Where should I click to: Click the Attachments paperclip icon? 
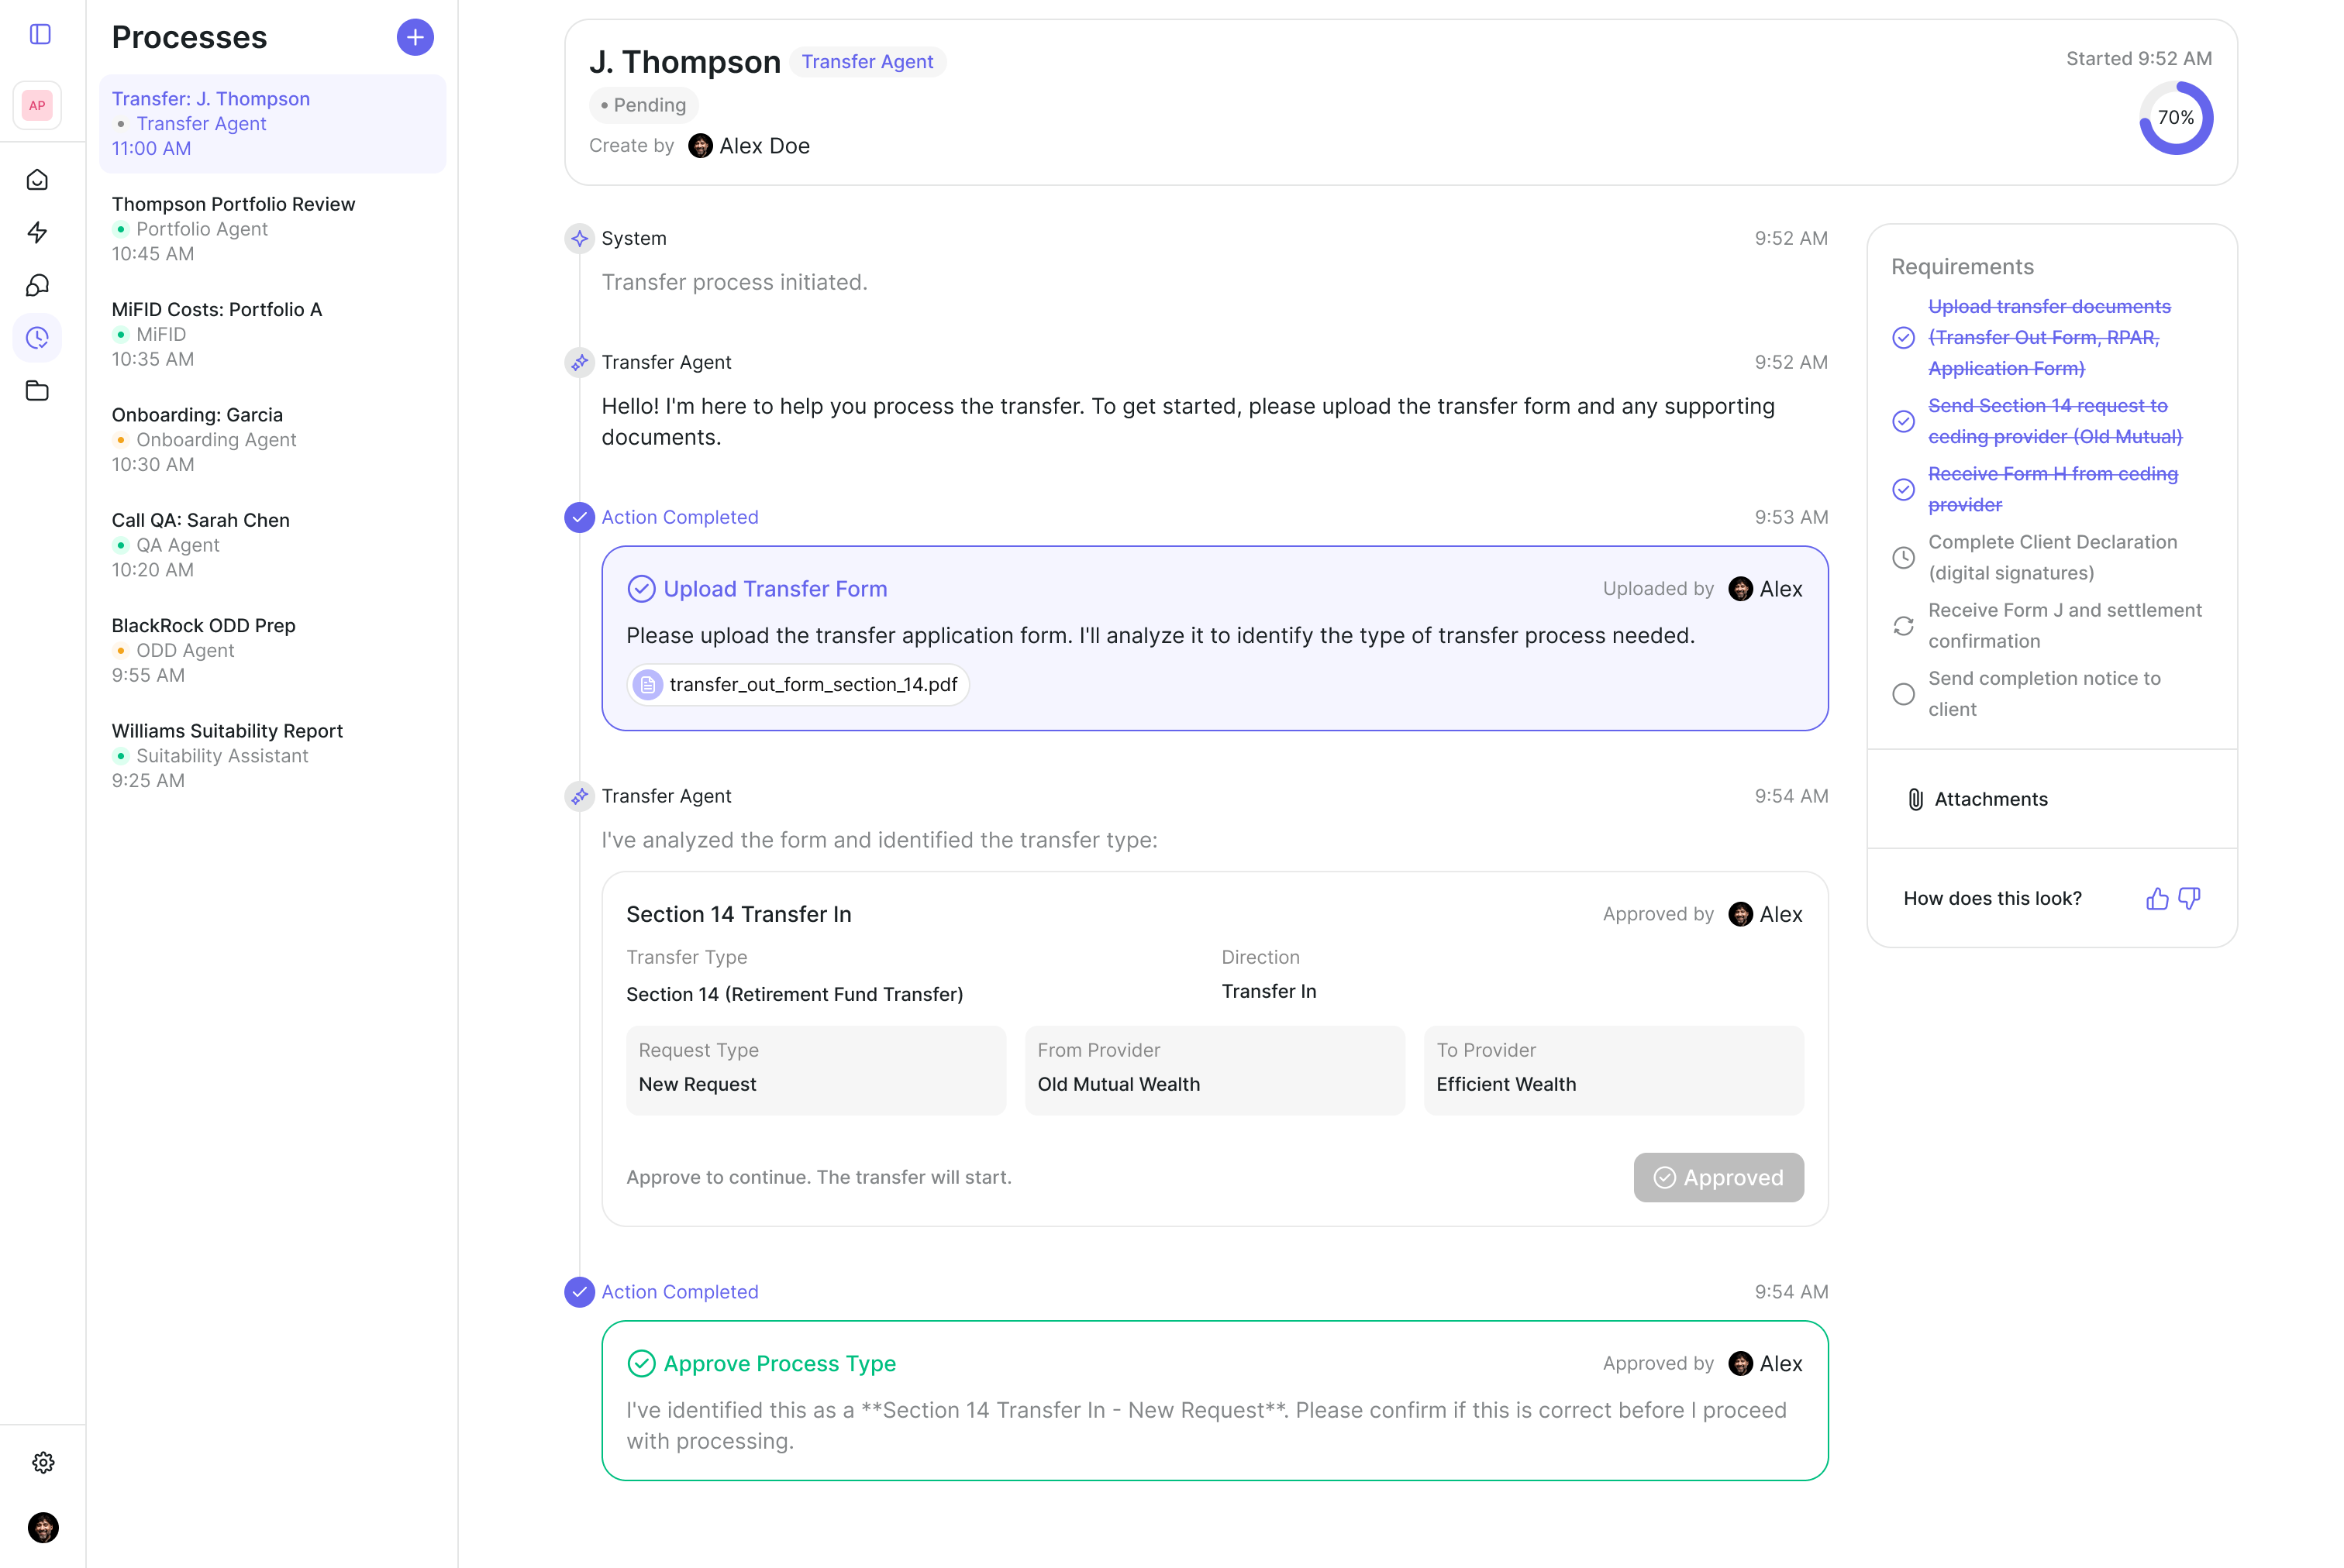point(1915,799)
